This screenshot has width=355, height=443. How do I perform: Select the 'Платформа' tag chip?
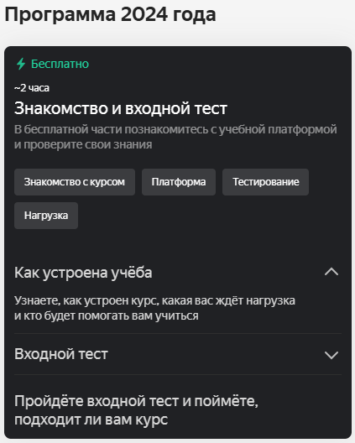coord(179,182)
